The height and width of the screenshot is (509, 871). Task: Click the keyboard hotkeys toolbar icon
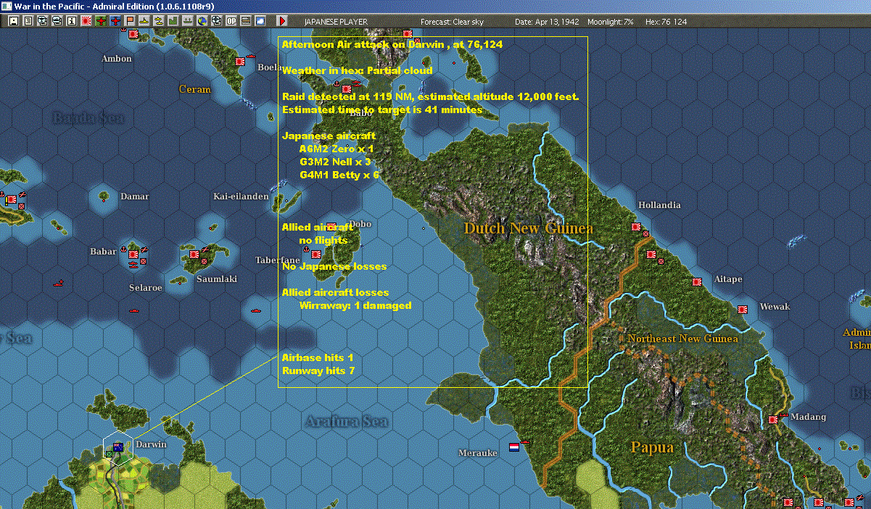(245, 21)
